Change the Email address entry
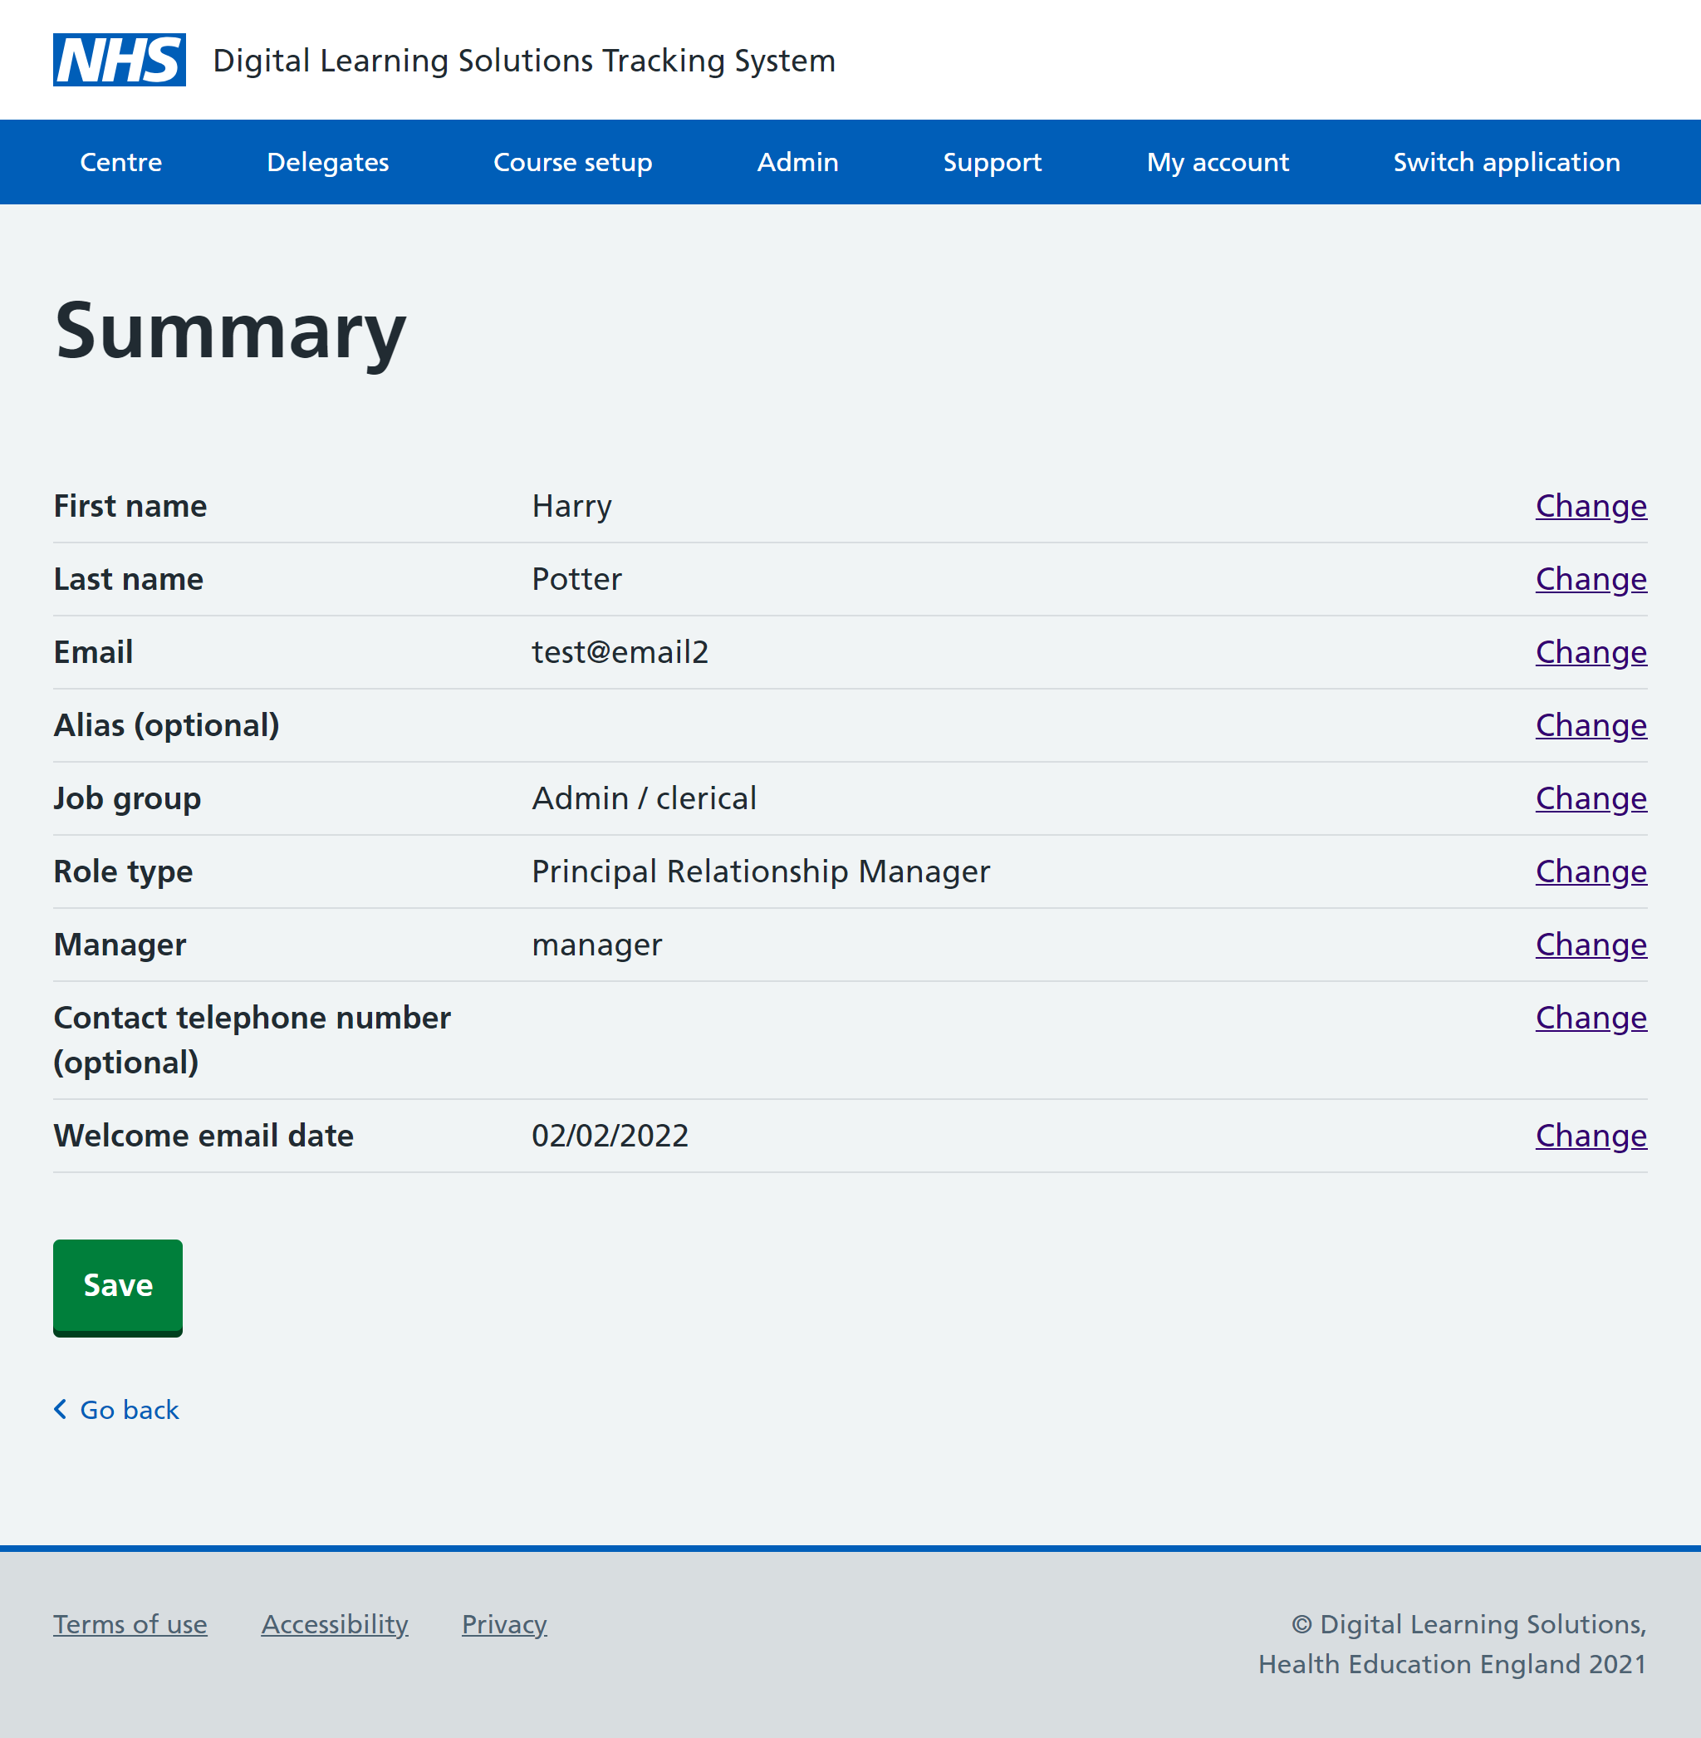The height and width of the screenshot is (1738, 1701). coord(1591,652)
